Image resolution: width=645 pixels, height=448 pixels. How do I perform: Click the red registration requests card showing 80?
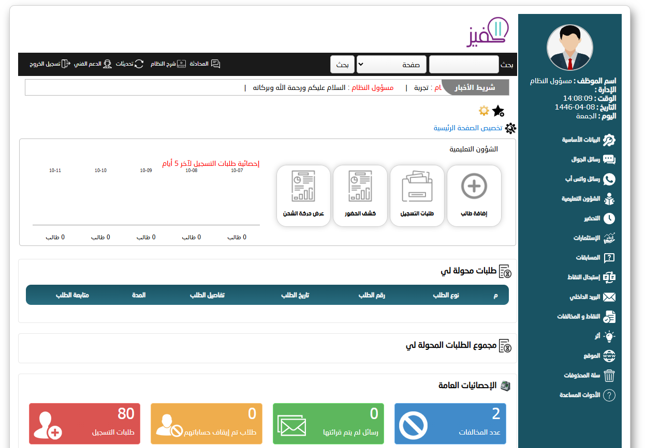pos(84,424)
